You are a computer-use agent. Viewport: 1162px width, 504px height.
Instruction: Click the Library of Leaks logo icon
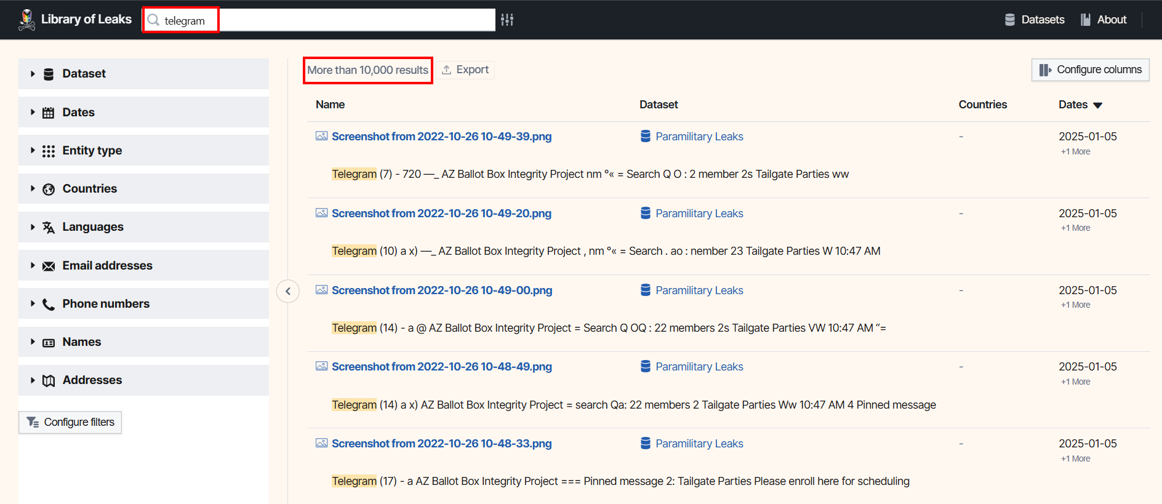(26, 20)
